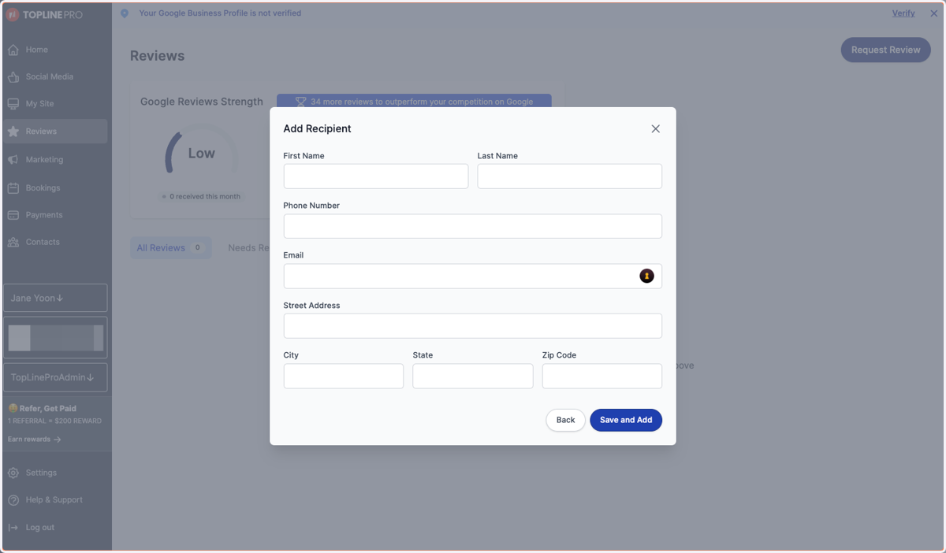The height and width of the screenshot is (553, 946).
Task: Click the location pin icon in banner
Action: (125, 13)
